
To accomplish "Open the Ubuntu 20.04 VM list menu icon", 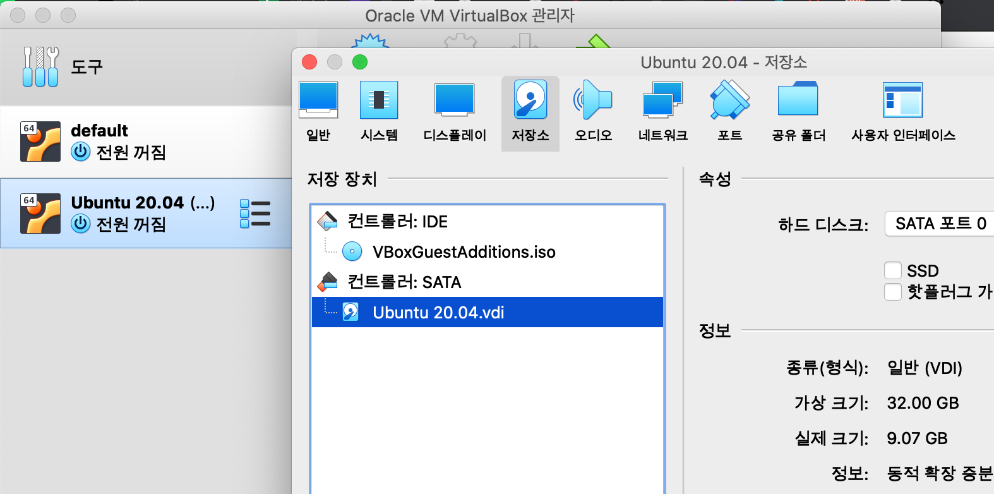I will pos(255,214).
